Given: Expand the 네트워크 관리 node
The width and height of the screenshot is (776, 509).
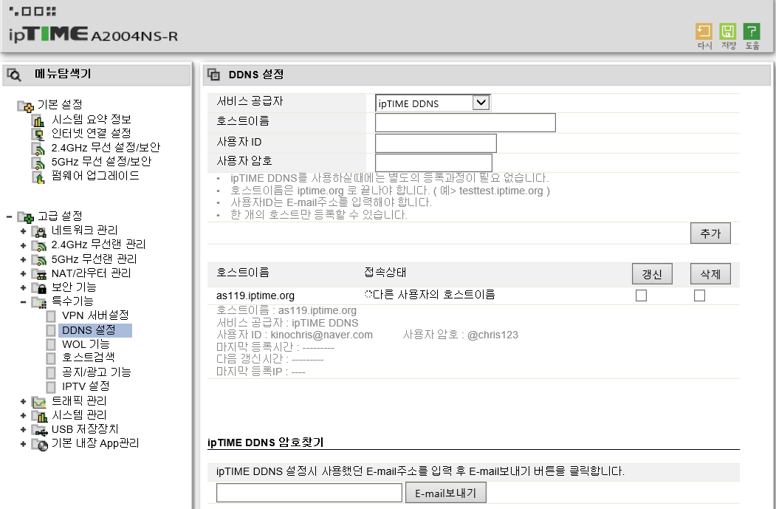Looking at the screenshot, I should tap(23, 231).
